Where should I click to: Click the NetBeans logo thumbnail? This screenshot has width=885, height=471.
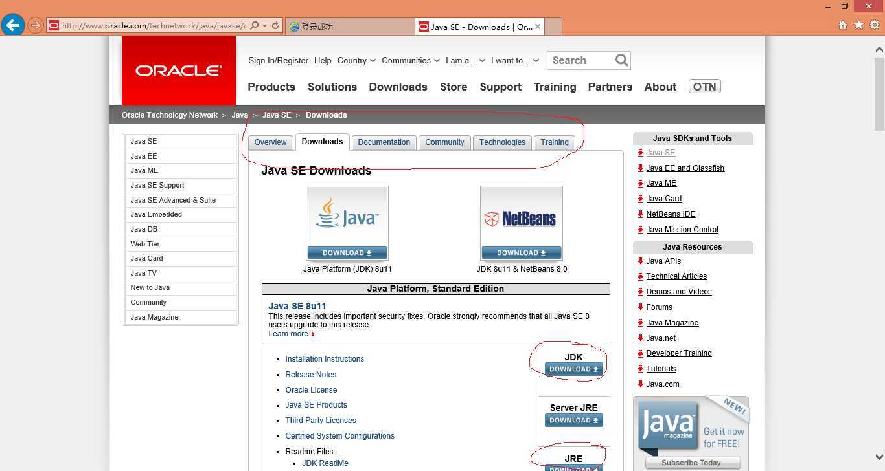(521, 216)
